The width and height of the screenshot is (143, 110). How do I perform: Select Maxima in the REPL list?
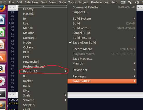(x=43, y=33)
